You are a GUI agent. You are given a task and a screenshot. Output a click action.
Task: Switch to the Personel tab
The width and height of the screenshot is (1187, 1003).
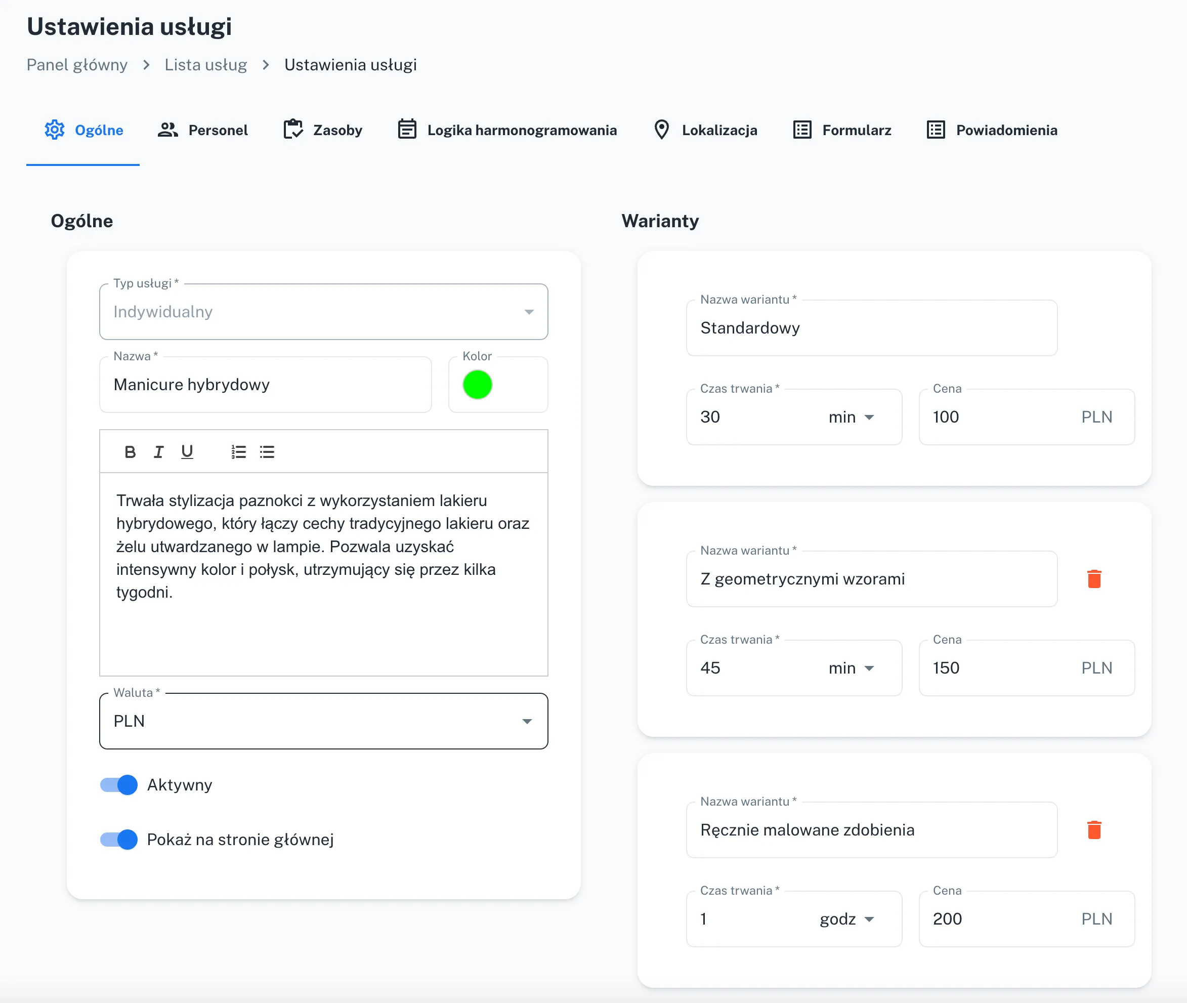click(203, 130)
